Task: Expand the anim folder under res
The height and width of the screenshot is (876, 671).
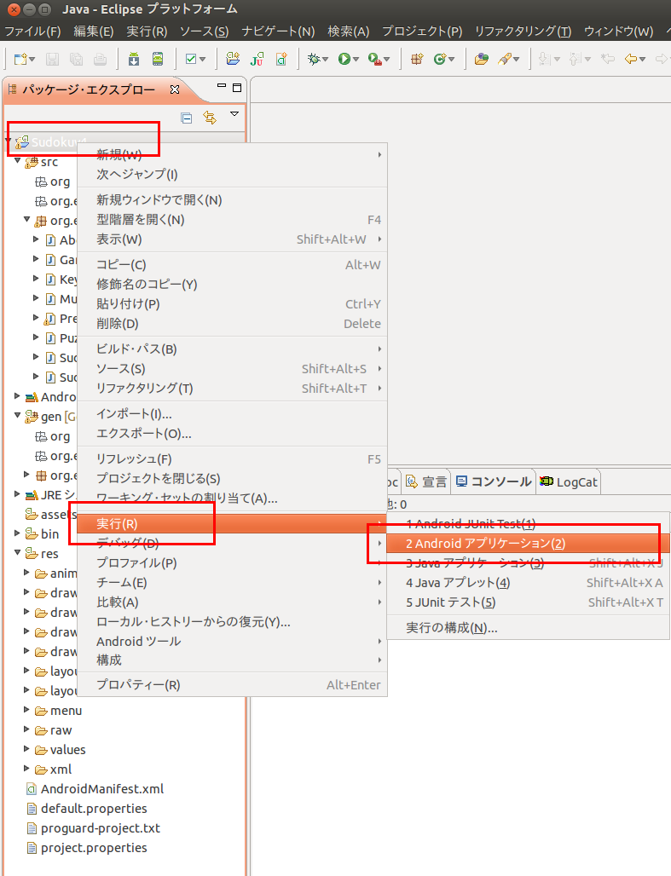Action: click(26, 572)
